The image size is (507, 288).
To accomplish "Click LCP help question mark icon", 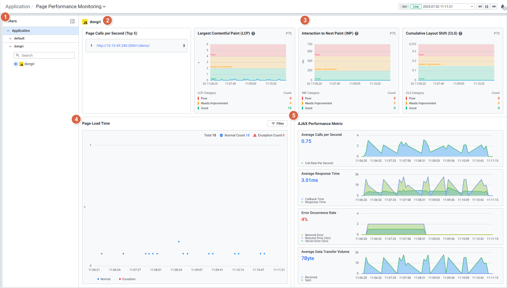I will (x=253, y=33).
